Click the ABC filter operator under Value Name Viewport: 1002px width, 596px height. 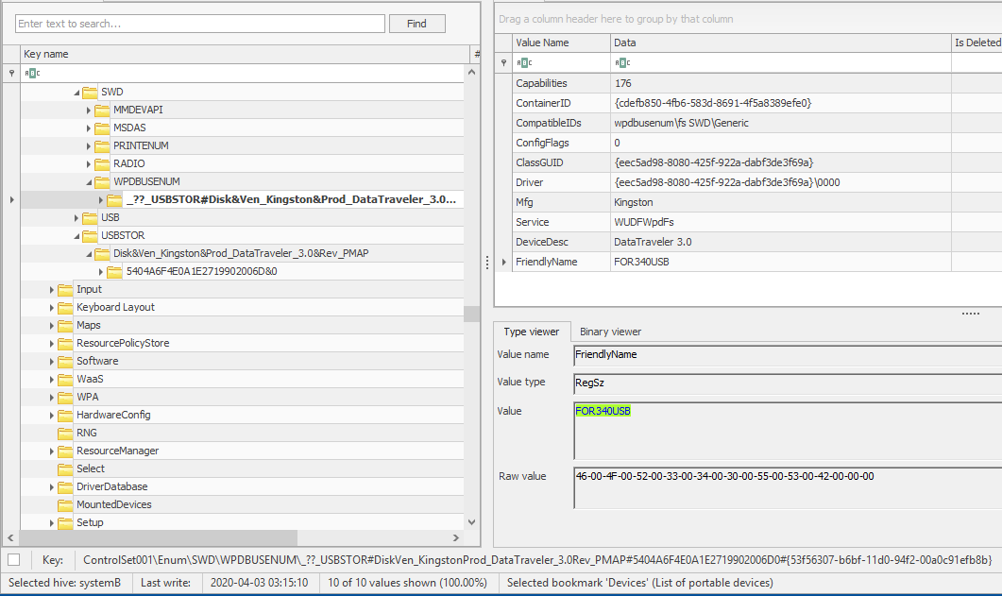[523, 62]
